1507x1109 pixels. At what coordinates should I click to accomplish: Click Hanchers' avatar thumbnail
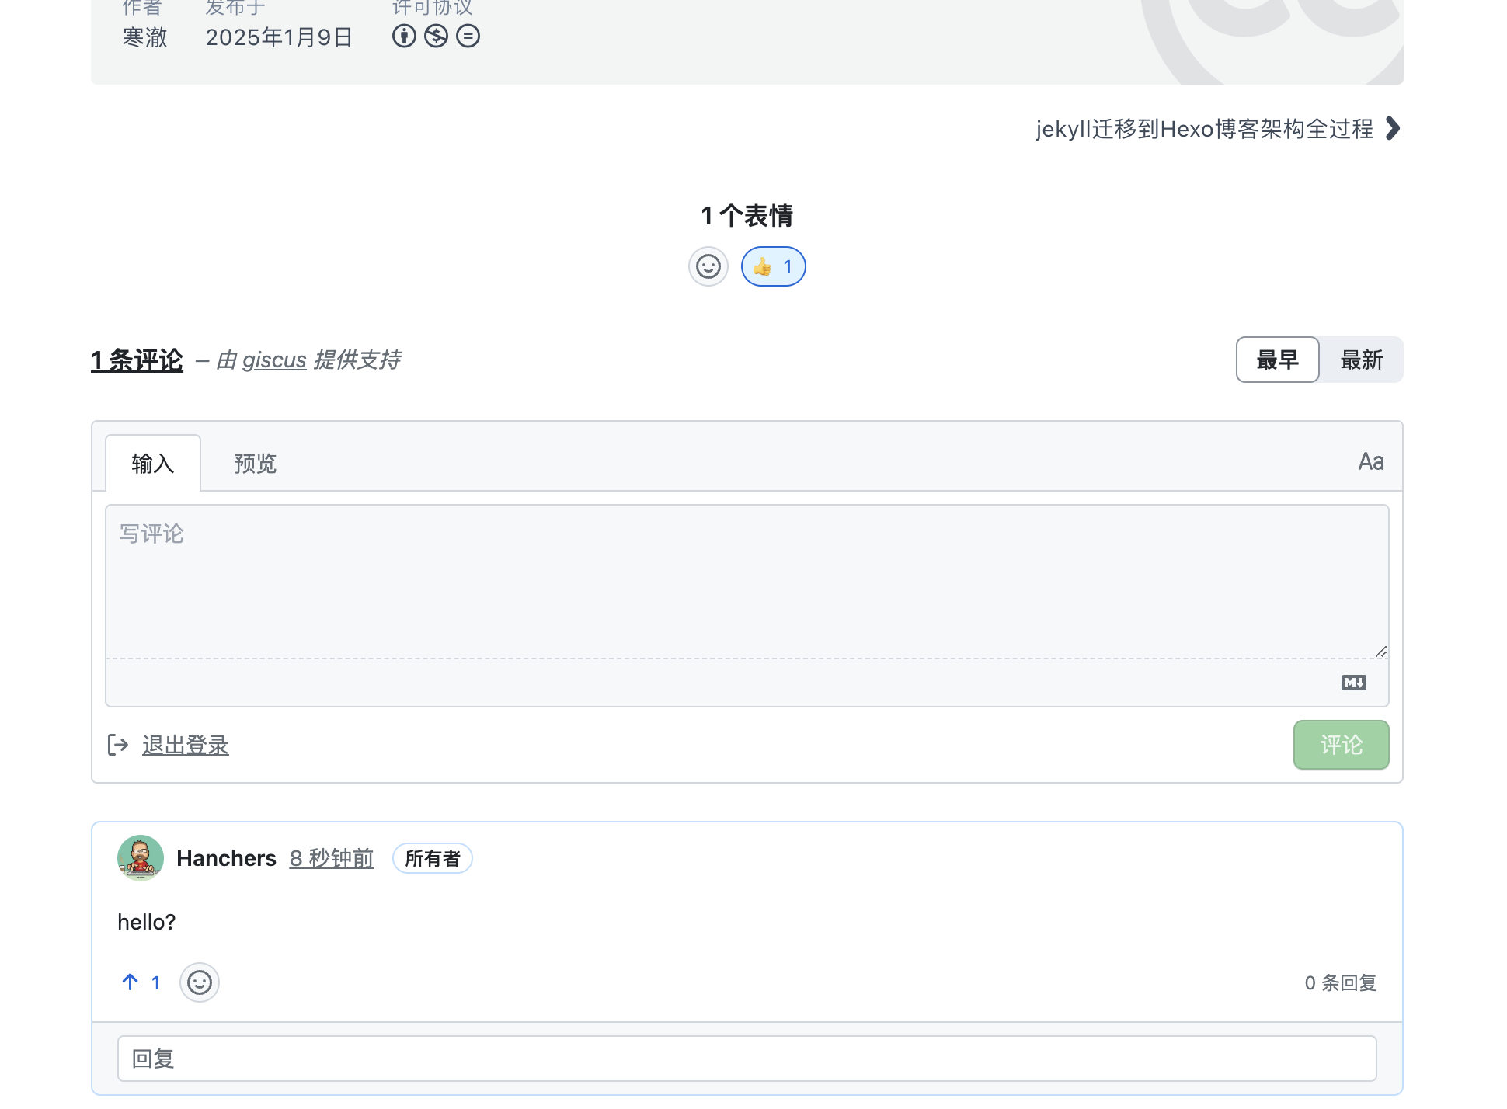click(x=141, y=857)
